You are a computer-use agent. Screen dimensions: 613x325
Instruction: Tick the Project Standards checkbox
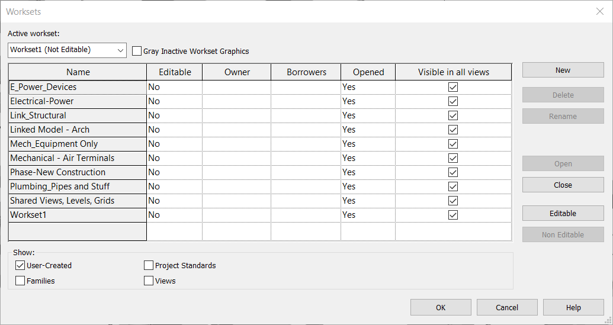pos(149,266)
